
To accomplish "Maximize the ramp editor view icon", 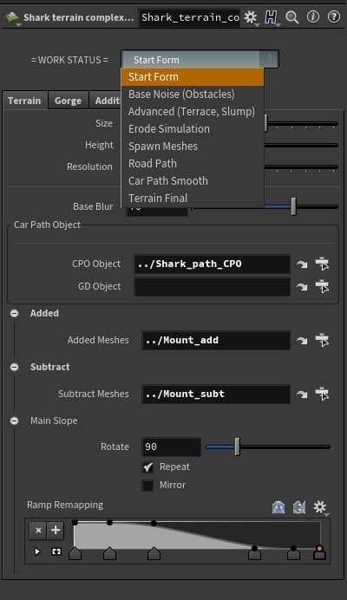I will (x=56, y=551).
